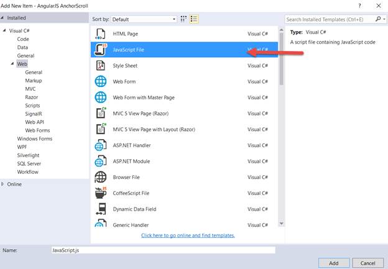The width and height of the screenshot is (388, 269).
Task: Pick the Web Form with Master Page icon
Action: click(101, 98)
